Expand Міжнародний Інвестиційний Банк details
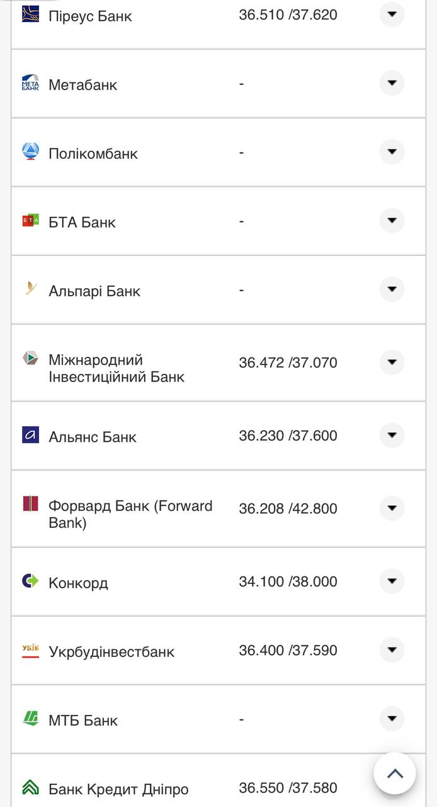Viewport: 437px width, 807px height. pyautogui.click(x=392, y=362)
